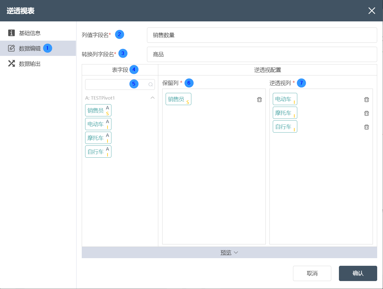The image size is (383, 289).
Task: Click the 确认 button
Action: click(358, 273)
